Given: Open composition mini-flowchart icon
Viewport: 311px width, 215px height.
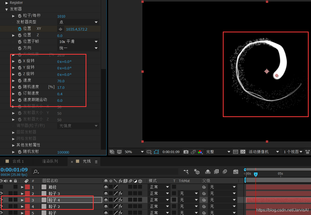Looking at the screenshot, I should click(186, 171).
